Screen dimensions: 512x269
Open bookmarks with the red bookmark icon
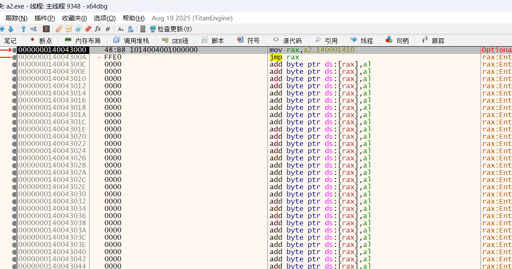click(x=88, y=29)
